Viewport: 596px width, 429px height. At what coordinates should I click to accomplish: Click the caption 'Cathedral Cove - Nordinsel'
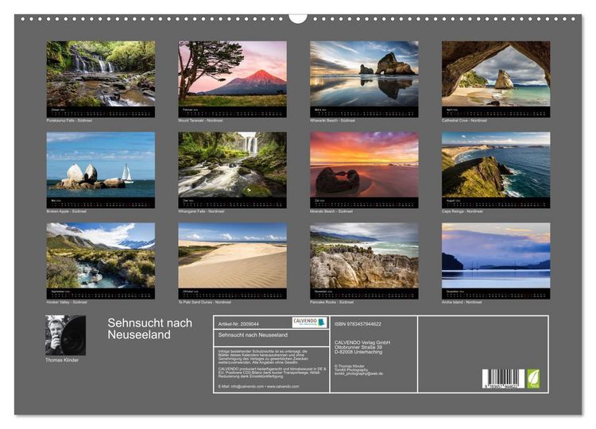coord(464,121)
